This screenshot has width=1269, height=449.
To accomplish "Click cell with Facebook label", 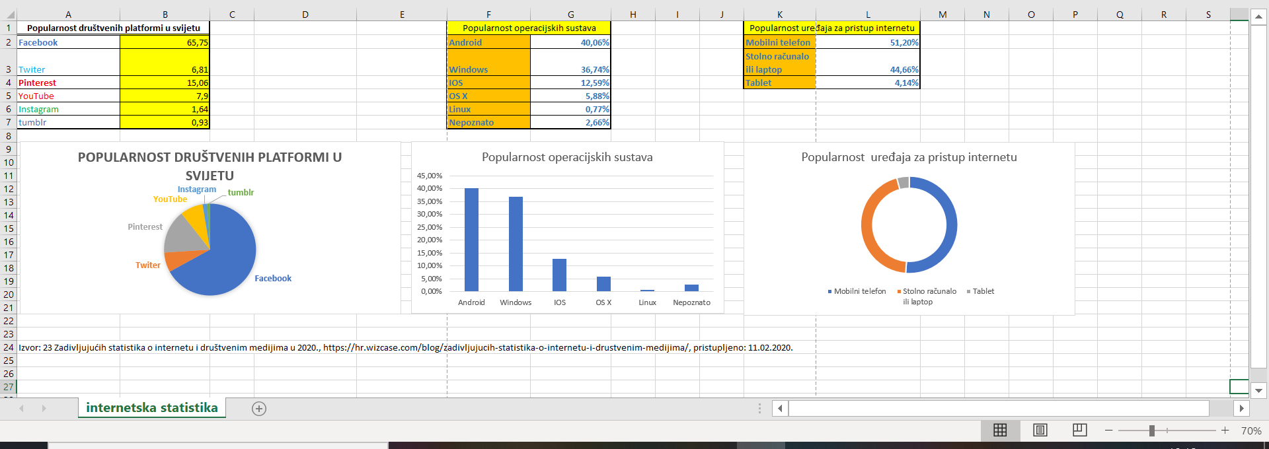I will click(68, 42).
